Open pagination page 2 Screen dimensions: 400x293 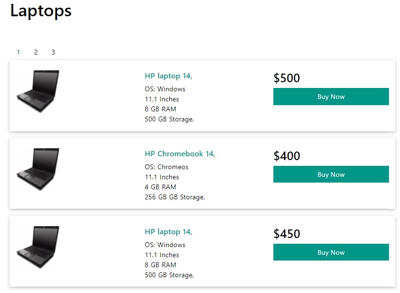[x=36, y=52]
